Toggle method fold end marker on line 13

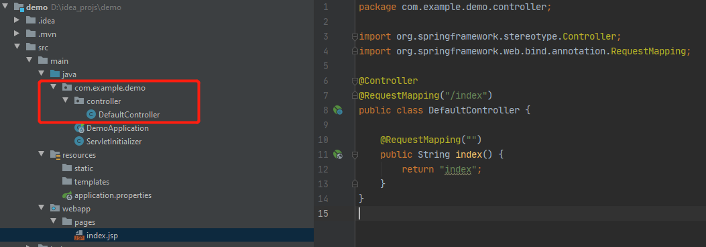click(355, 184)
